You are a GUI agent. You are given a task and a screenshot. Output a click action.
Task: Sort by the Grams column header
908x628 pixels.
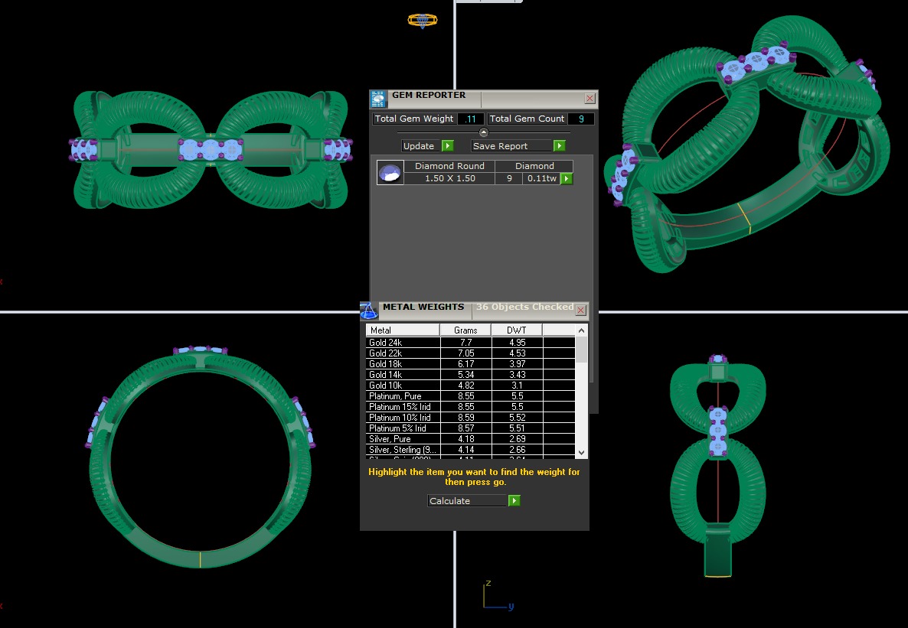465,330
